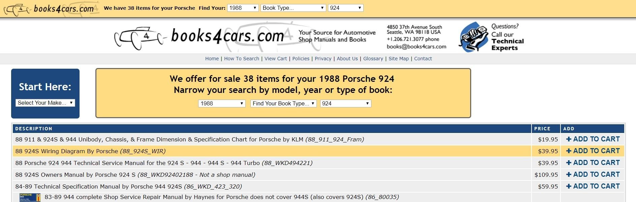
Task: Add the $39.95 Technical Service Manual to cart
Action: (x=593, y=163)
